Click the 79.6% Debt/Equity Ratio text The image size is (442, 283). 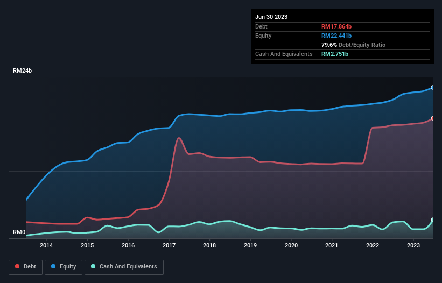(353, 45)
